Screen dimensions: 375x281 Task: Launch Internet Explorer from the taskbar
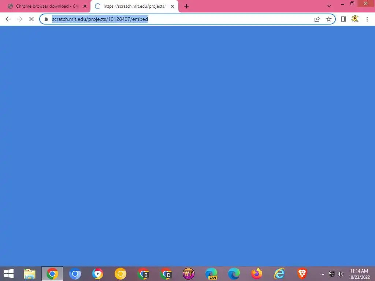click(279, 274)
